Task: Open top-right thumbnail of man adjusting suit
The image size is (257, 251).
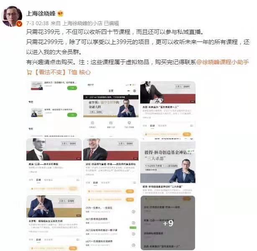Action: pyautogui.click(x=168, y=109)
